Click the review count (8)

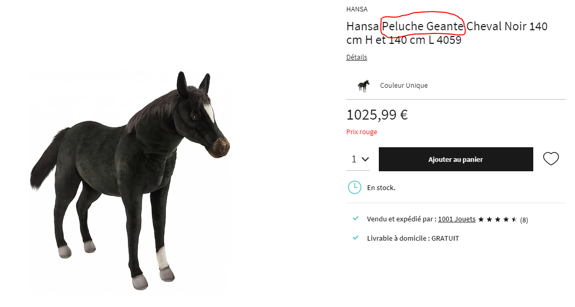(x=524, y=220)
